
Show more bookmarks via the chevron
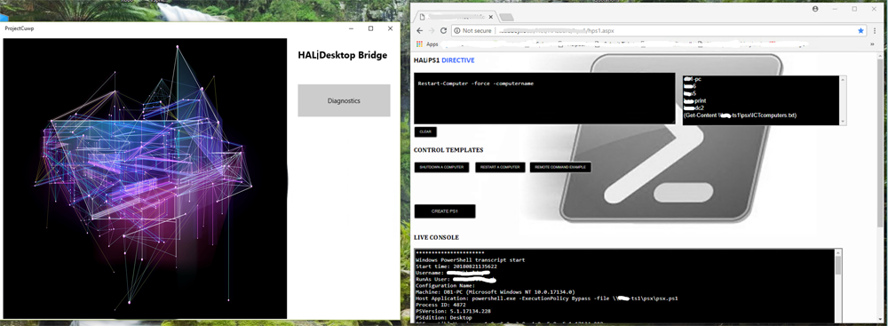[872, 44]
